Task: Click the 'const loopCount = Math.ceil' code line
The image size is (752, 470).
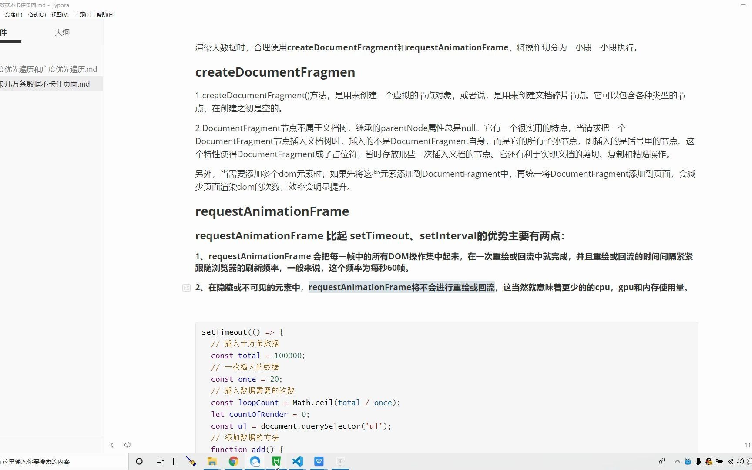Action: click(x=305, y=403)
